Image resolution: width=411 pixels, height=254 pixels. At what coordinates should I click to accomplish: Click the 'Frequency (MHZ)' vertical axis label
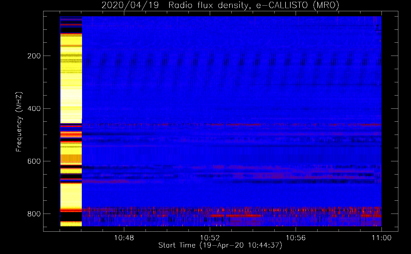pyautogui.click(x=19, y=122)
